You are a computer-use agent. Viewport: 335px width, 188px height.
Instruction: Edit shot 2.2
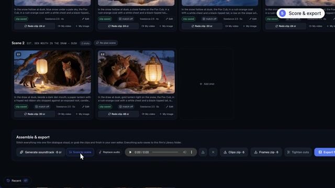(170, 107)
